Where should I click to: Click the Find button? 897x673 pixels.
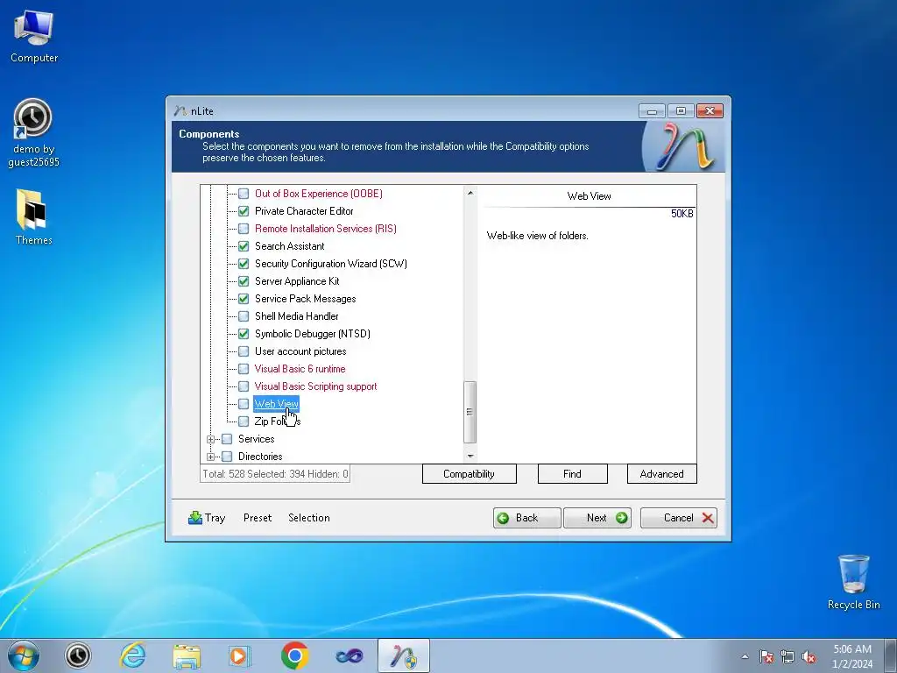pyautogui.click(x=572, y=474)
